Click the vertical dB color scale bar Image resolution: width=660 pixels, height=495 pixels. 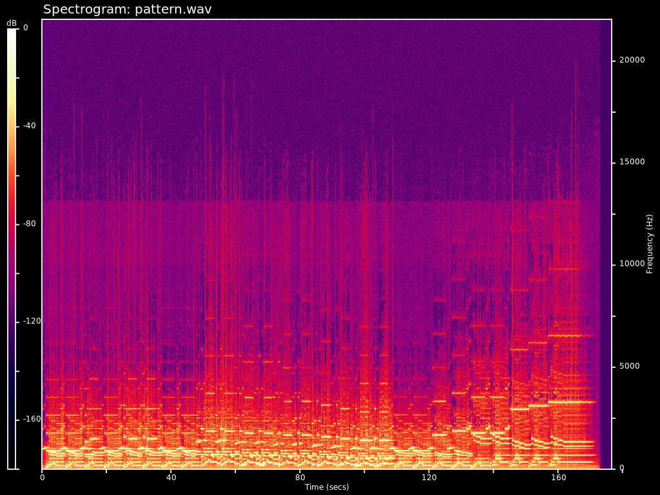click(12, 249)
